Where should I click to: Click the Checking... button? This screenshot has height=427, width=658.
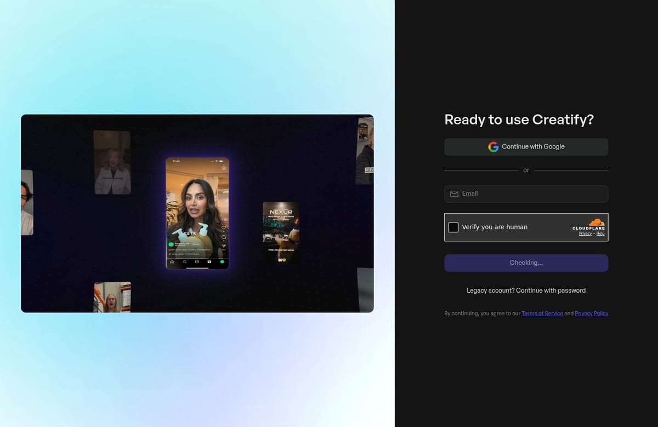point(526,263)
